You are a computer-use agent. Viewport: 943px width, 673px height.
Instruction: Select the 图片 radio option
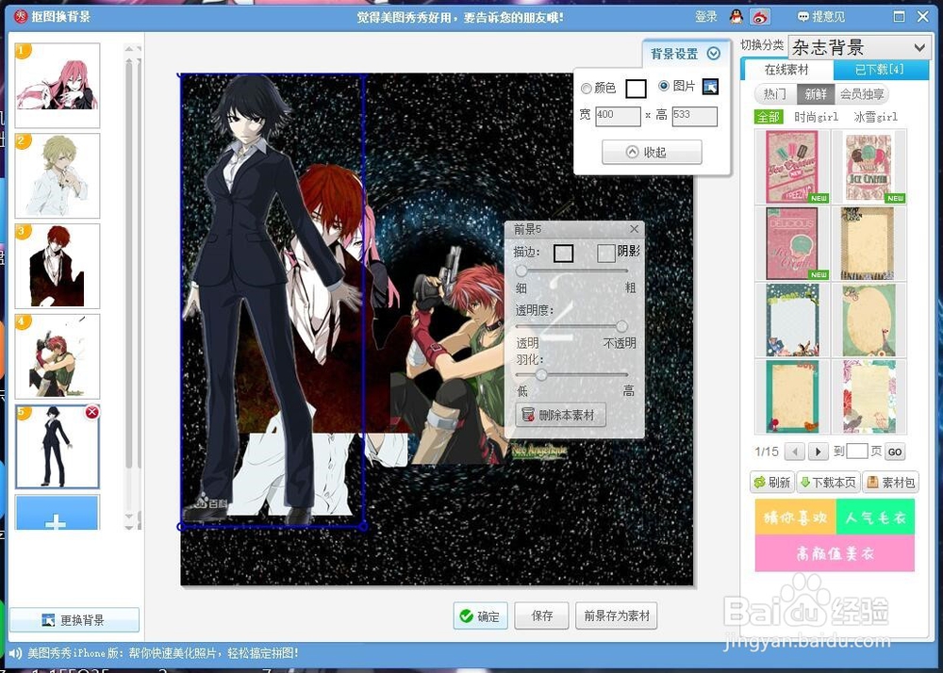664,86
